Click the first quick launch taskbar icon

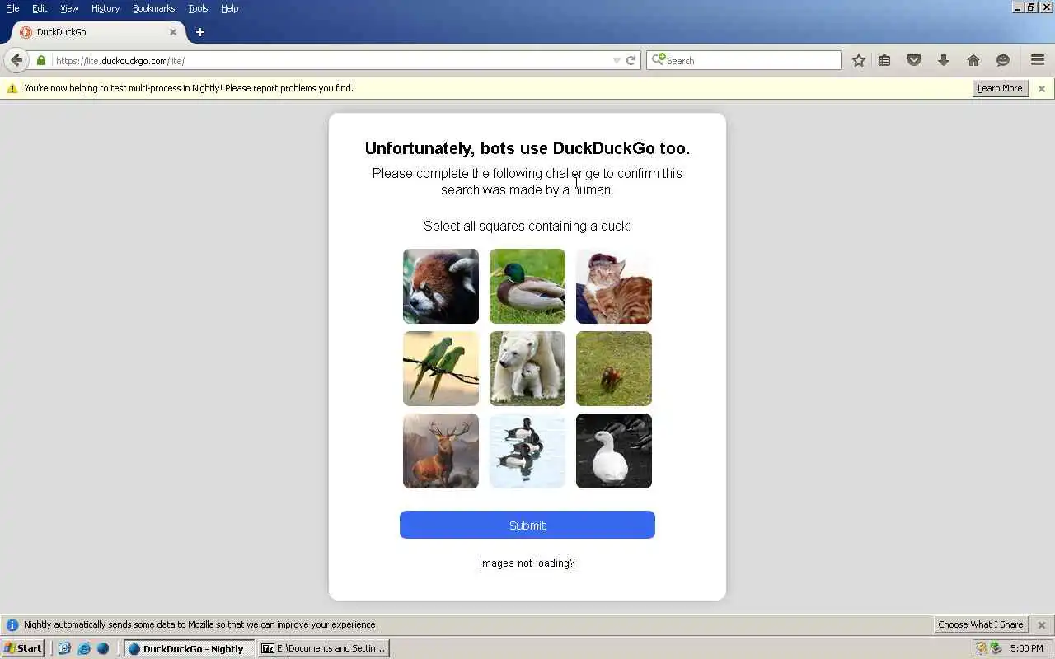point(64,648)
